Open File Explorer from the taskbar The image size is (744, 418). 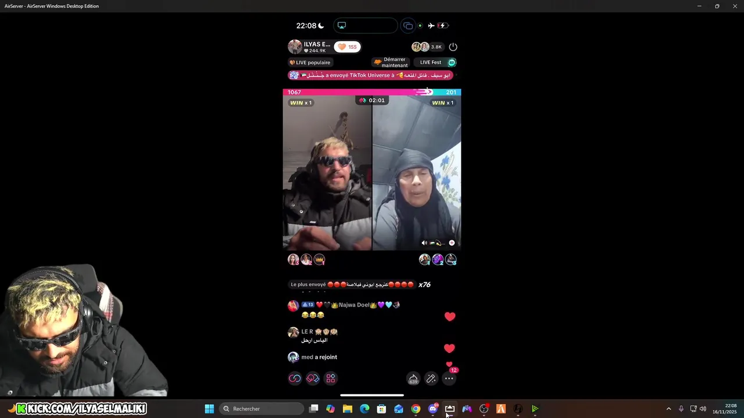348,409
